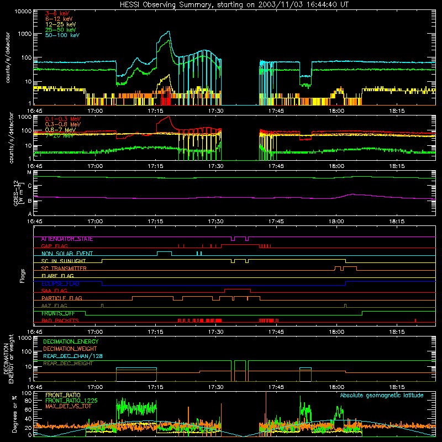This screenshot has width=442, height=442.
Task: Select the 7-20 MeV legend label
Action: 60,135
